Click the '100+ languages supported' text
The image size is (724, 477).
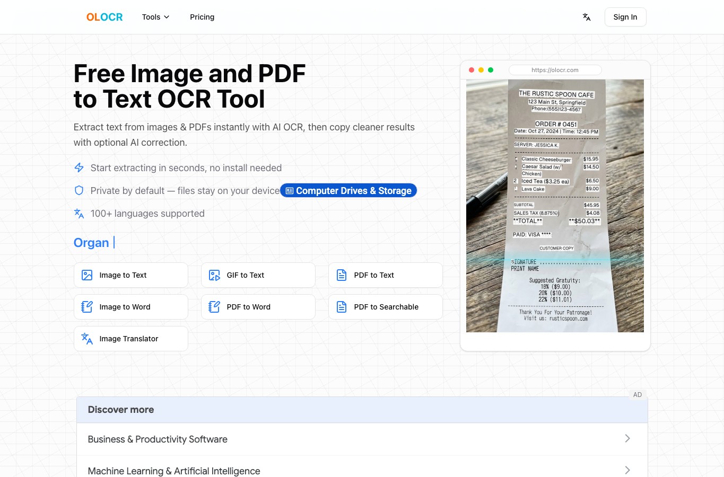pos(147,214)
